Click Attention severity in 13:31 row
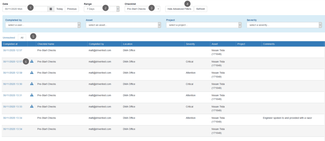The width and height of the screenshot is (325, 141). 191,95
